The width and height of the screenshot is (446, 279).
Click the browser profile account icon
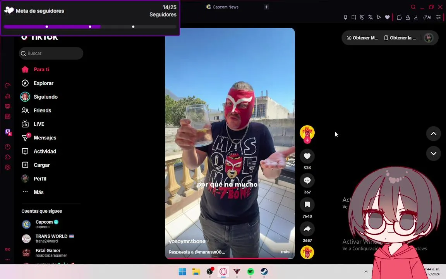(x=408, y=17)
